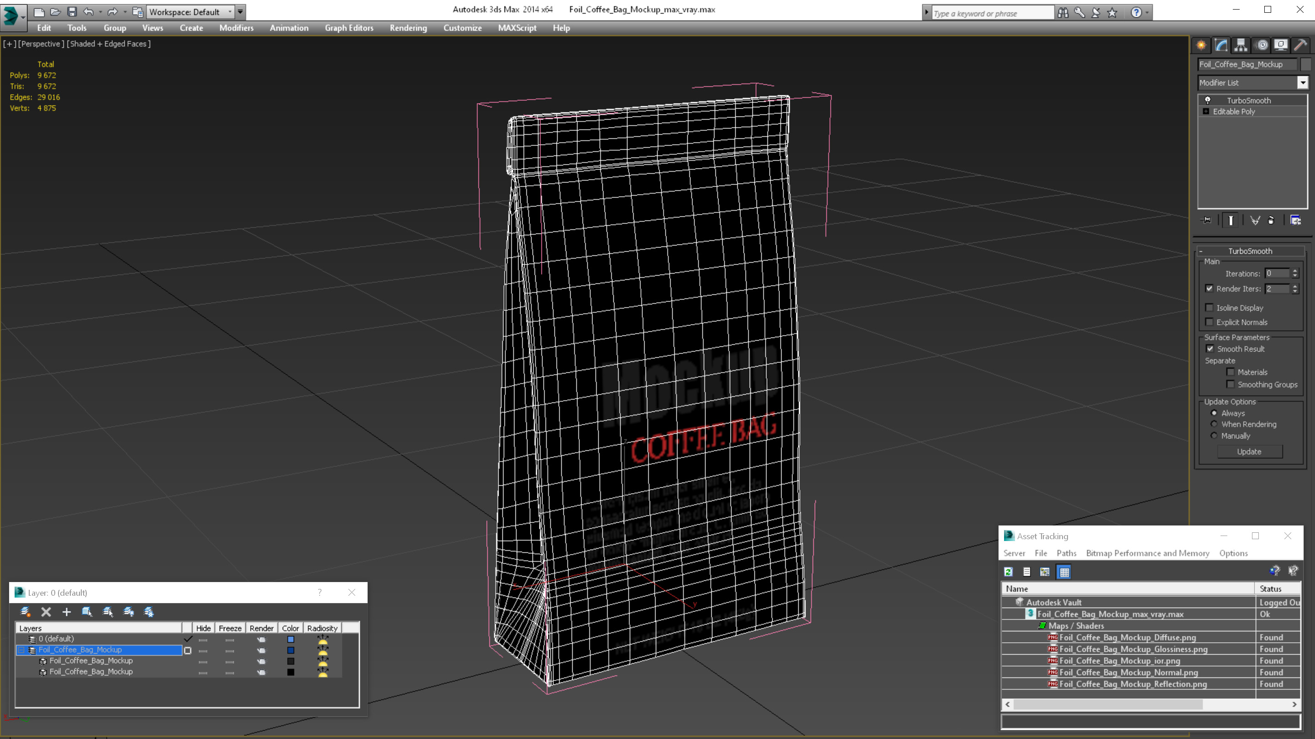Click the star favorites icon in title bar
The width and height of the screenshot is (1315, 739).
click(1112, 12)
